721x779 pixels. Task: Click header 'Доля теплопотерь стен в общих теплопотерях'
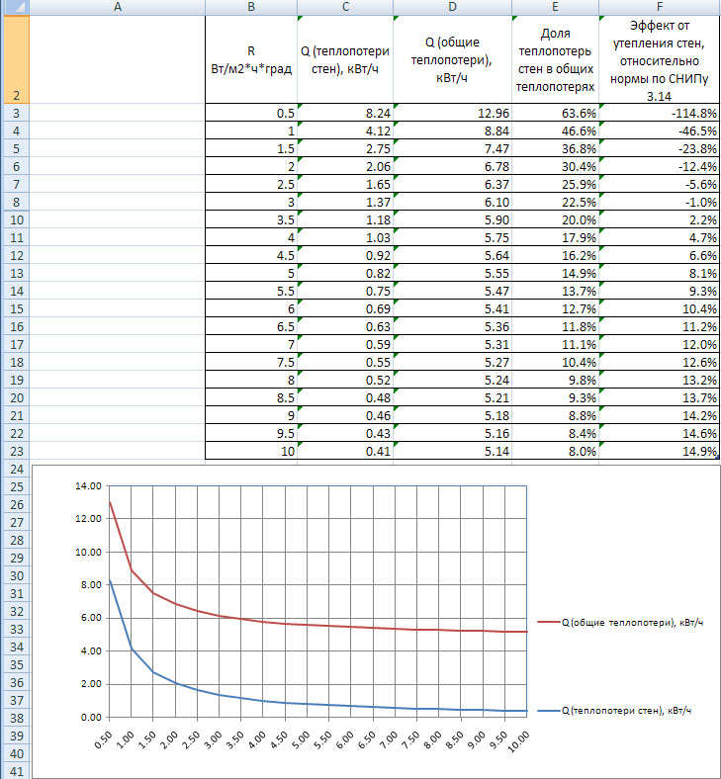point(555,59)
